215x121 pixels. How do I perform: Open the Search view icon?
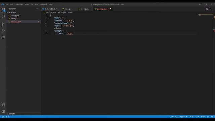click(x=3, y=17)
